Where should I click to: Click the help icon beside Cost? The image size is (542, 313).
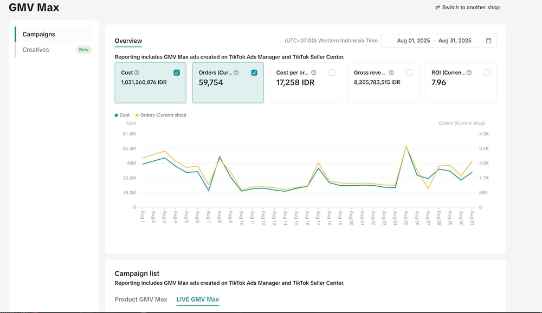point(137,73)
